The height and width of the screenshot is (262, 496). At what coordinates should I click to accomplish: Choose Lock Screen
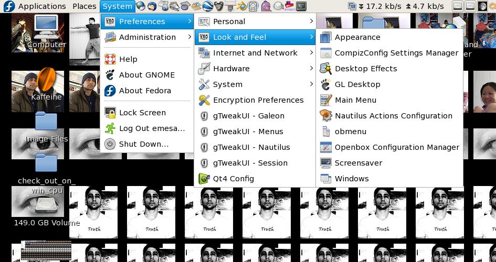pos(147,113)
